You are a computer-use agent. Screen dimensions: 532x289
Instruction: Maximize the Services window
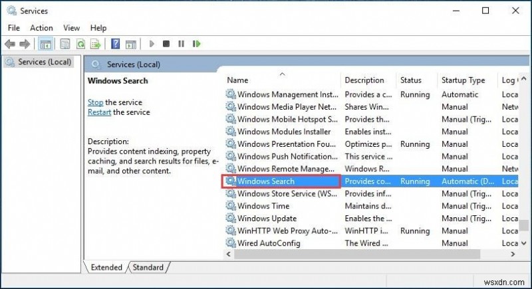click(485, 11)
